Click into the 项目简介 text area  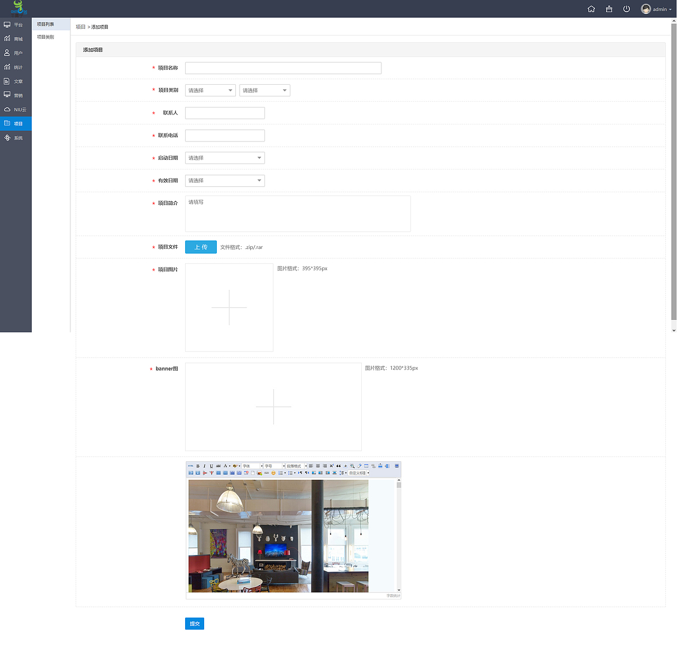pyautogui.click(x=298, y=214)
